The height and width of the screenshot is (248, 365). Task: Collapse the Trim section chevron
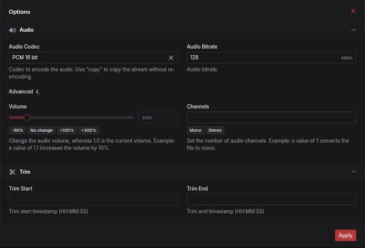point(354,172)
